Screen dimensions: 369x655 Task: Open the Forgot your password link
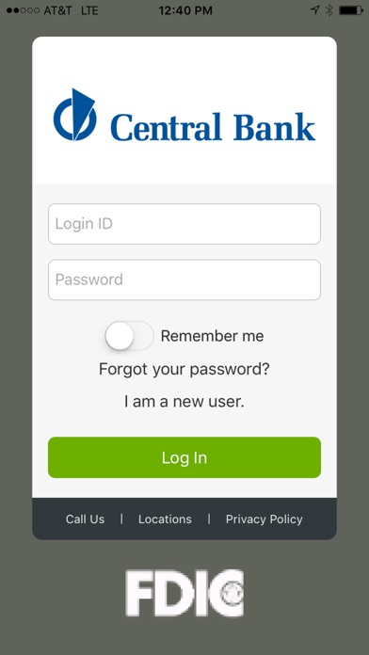point(184,369)
